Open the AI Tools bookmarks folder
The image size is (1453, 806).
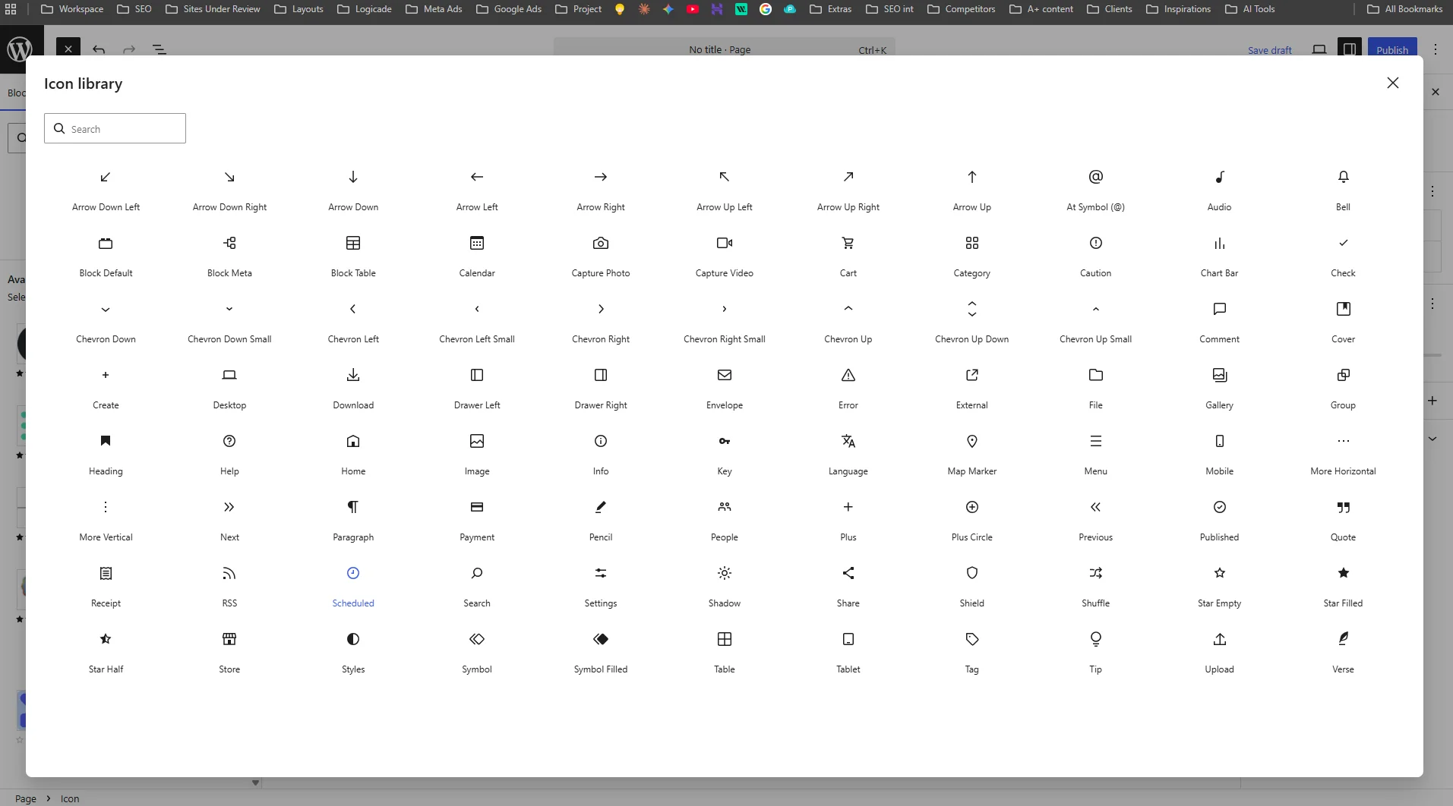point(1249,9)
